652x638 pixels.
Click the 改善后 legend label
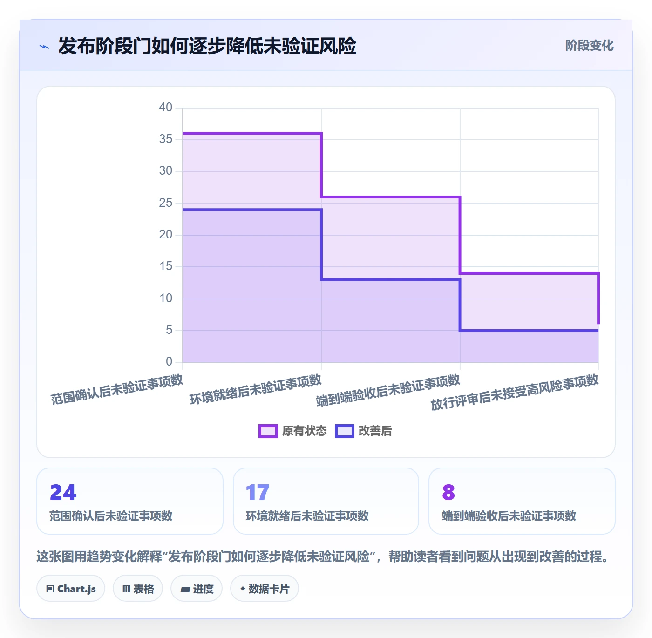point(375,431)
